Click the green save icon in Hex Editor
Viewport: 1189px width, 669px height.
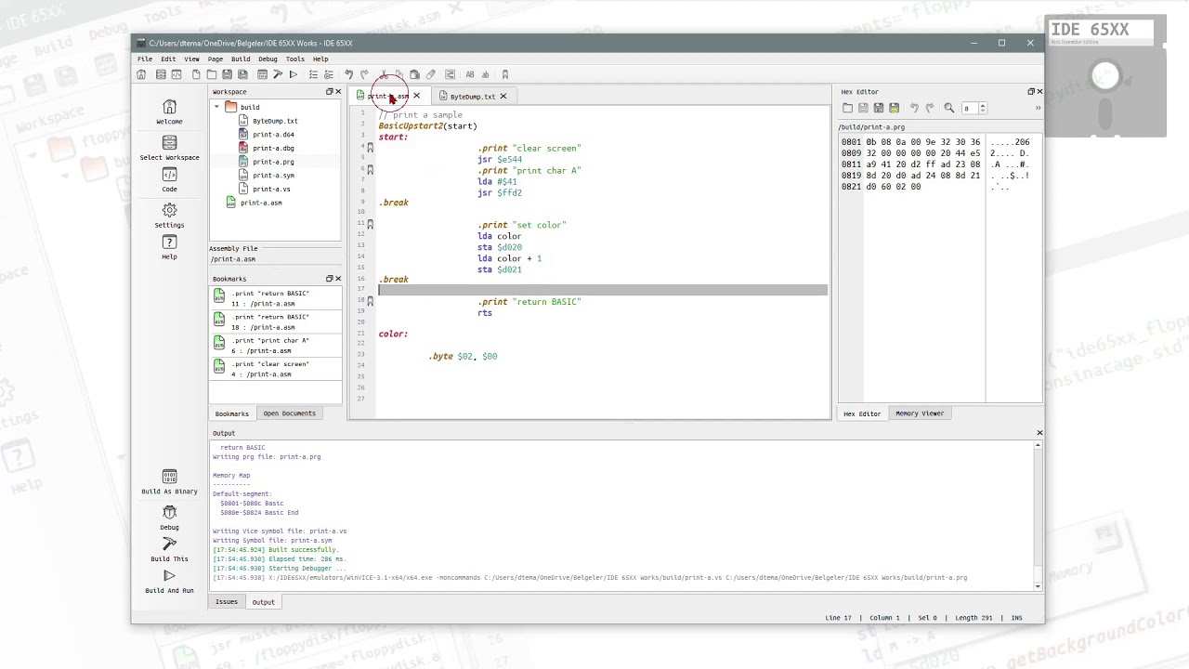click(894, 108)
